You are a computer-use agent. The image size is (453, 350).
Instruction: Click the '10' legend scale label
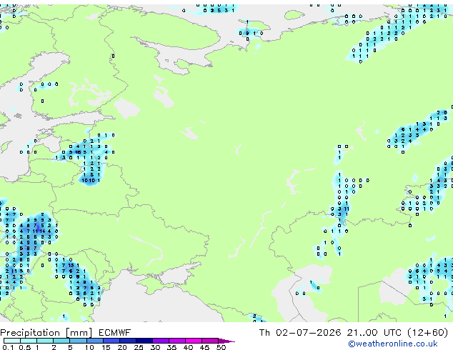tap(89, 347)
